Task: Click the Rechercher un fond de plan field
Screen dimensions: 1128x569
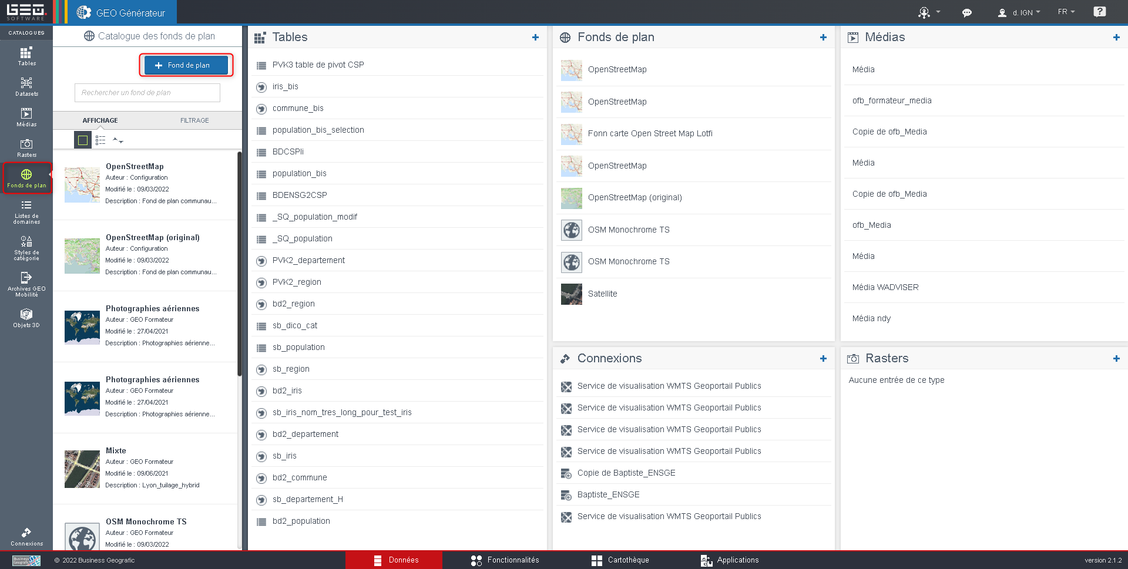Action: tap(147, 93)
